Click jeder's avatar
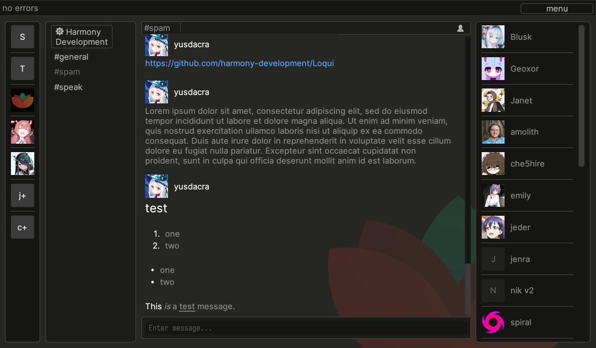The width and height of the screenshot is (596, 348). coord(493,227)
